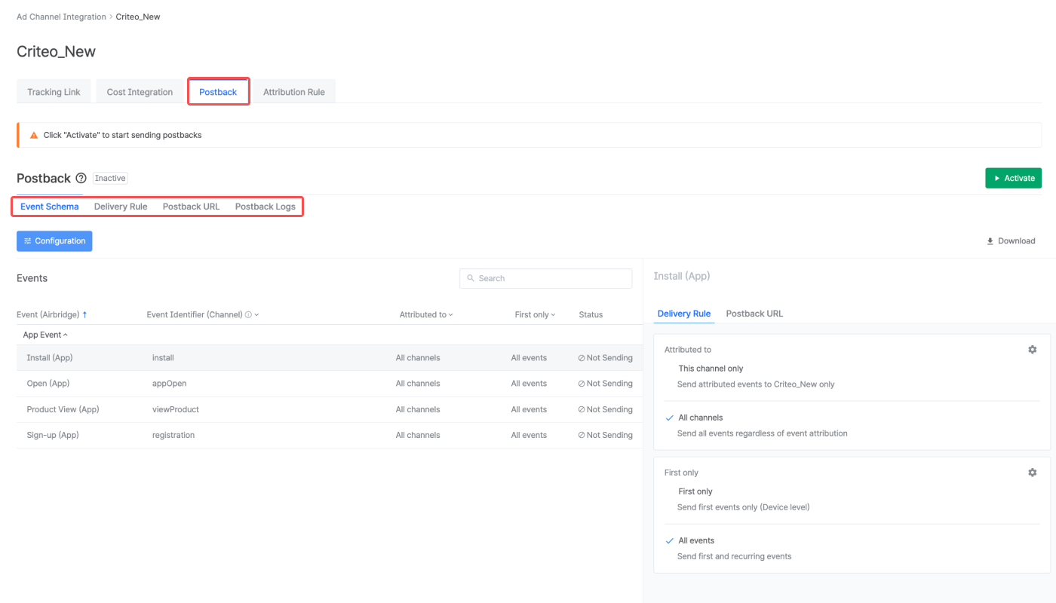Viewport: 1056px width, 603px height.
Task: Click the "viewProduct" event identifier cell
Action: 176,409
